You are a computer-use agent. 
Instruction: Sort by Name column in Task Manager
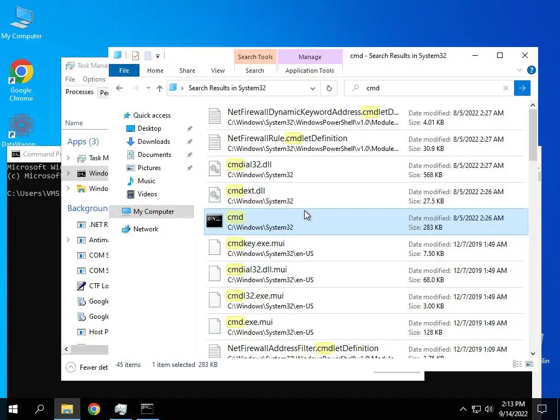(x=74, y=123)
